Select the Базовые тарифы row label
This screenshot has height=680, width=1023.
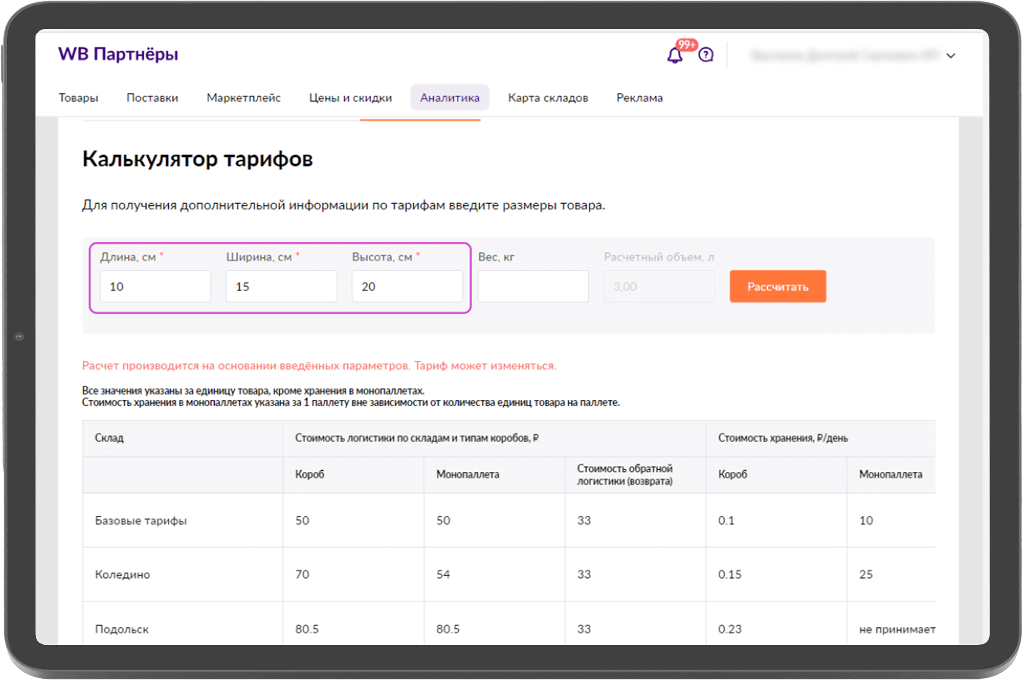(x=141, y=521)
